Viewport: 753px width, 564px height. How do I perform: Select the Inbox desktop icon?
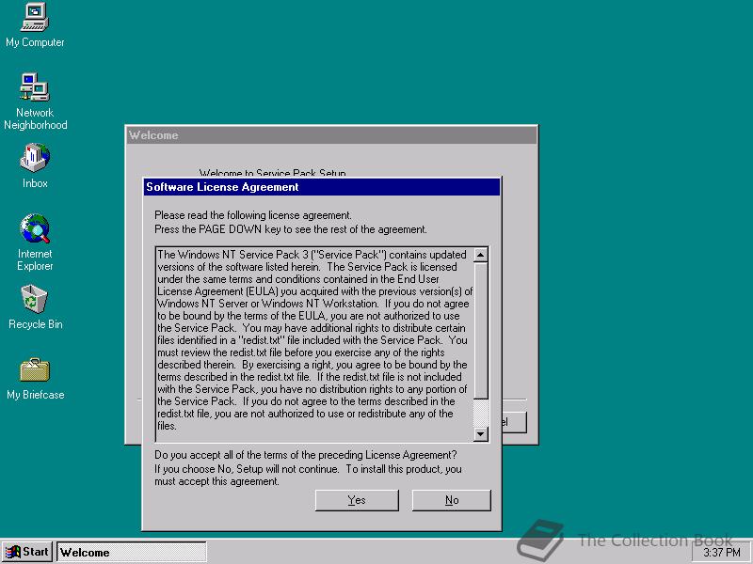pos(35,165)
